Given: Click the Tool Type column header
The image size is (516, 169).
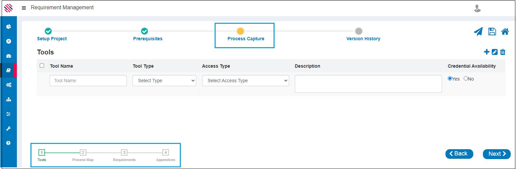Looking at the screenshot, I should tap(143, 66).
